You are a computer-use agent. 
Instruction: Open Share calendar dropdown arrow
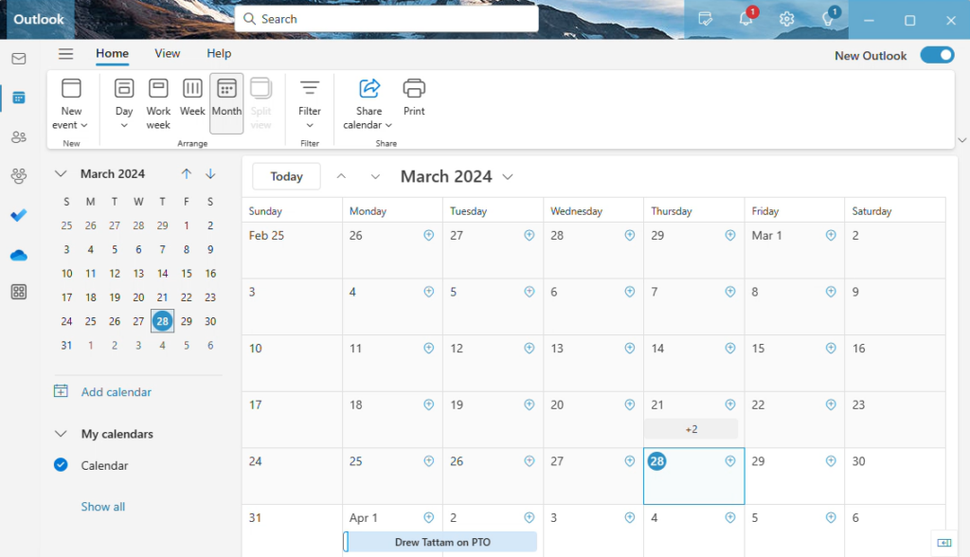[388, 125]
